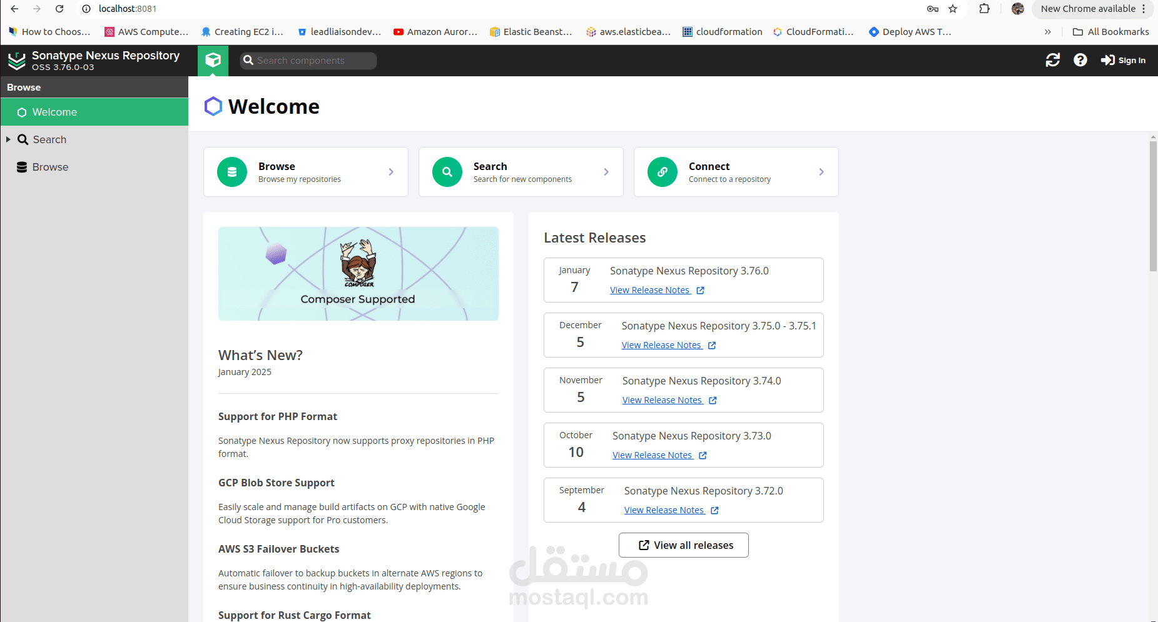Image resolution: width=1158 pixels, height=622 pixels.
Task: View Release Notes for version 3.73.0
Action: point(659,455)
